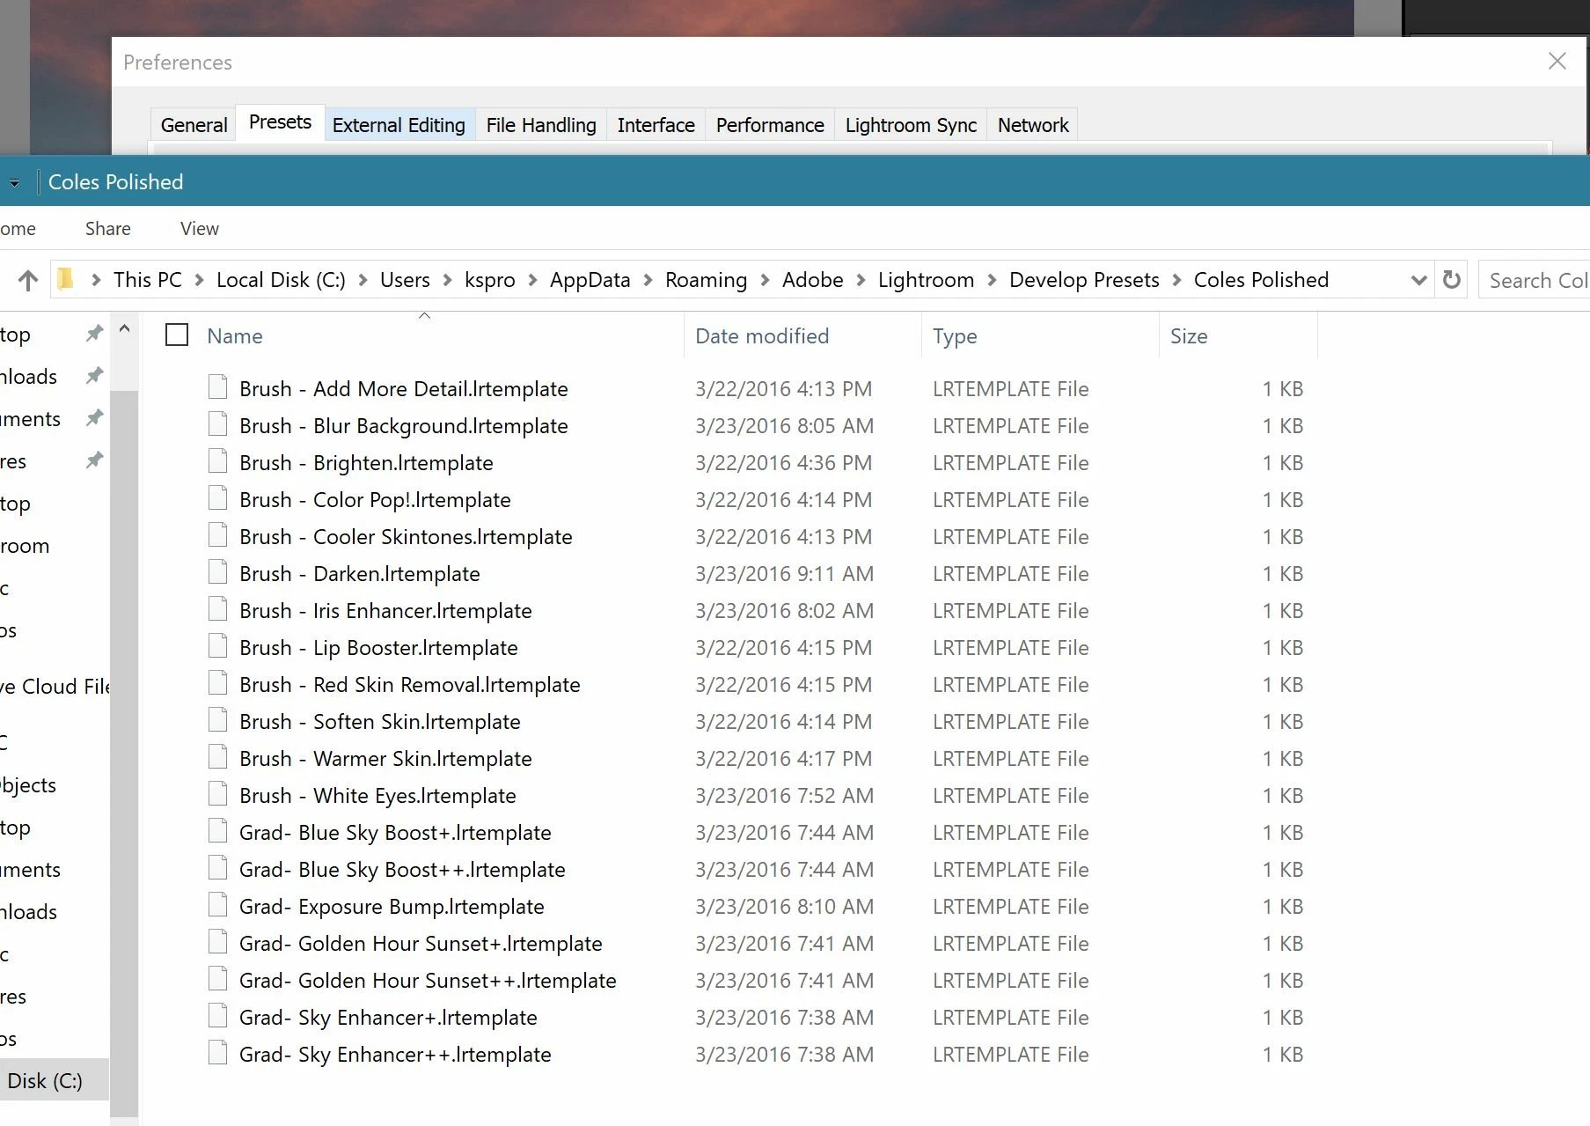Open the Share ribbon tab
1590x1126 pixels.
108,229
